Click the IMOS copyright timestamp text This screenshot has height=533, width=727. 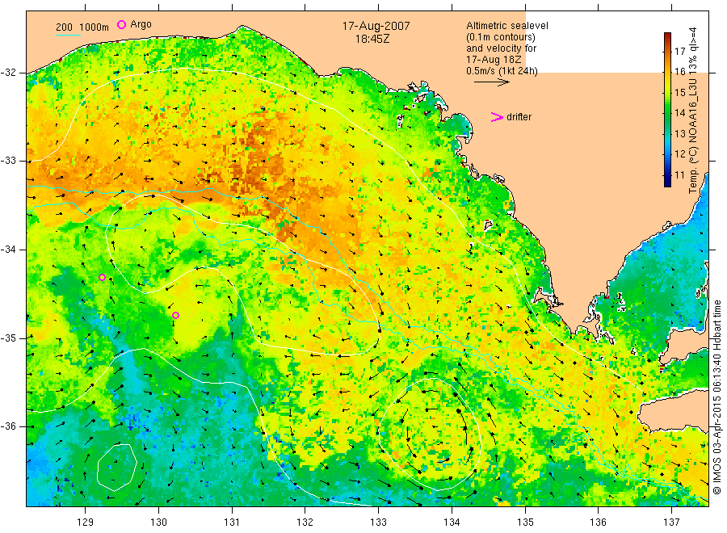tap(716, 397)
